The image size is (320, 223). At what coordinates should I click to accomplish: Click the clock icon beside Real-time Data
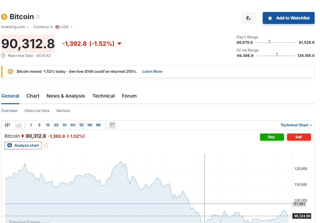pyautogui.click(x=3, y=56)
